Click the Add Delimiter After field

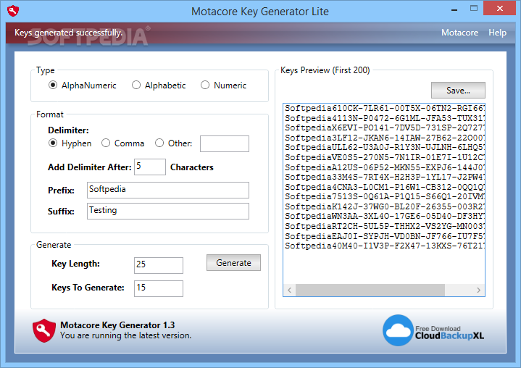coord(150,167)
